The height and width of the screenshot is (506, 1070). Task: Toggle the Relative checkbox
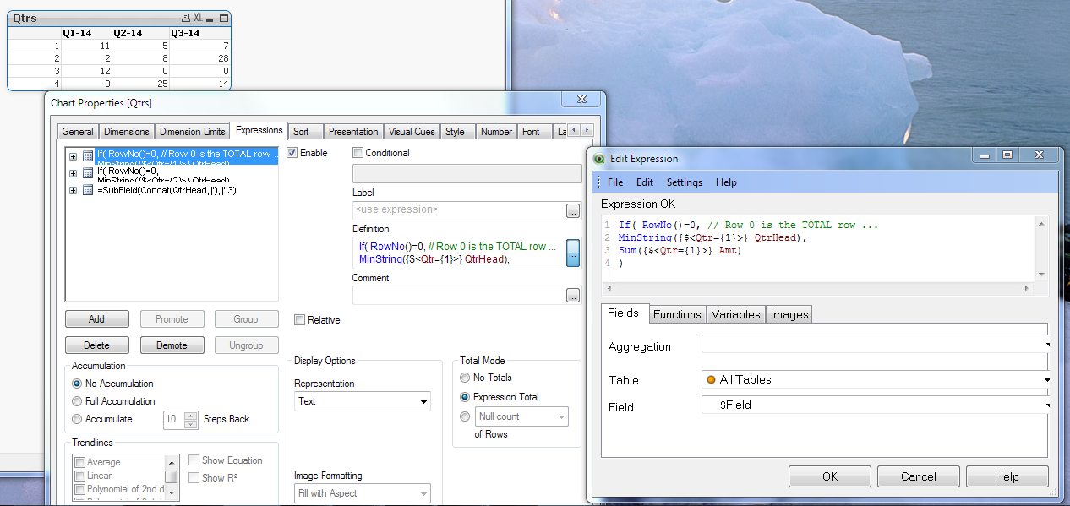click(x=299, y=320)
